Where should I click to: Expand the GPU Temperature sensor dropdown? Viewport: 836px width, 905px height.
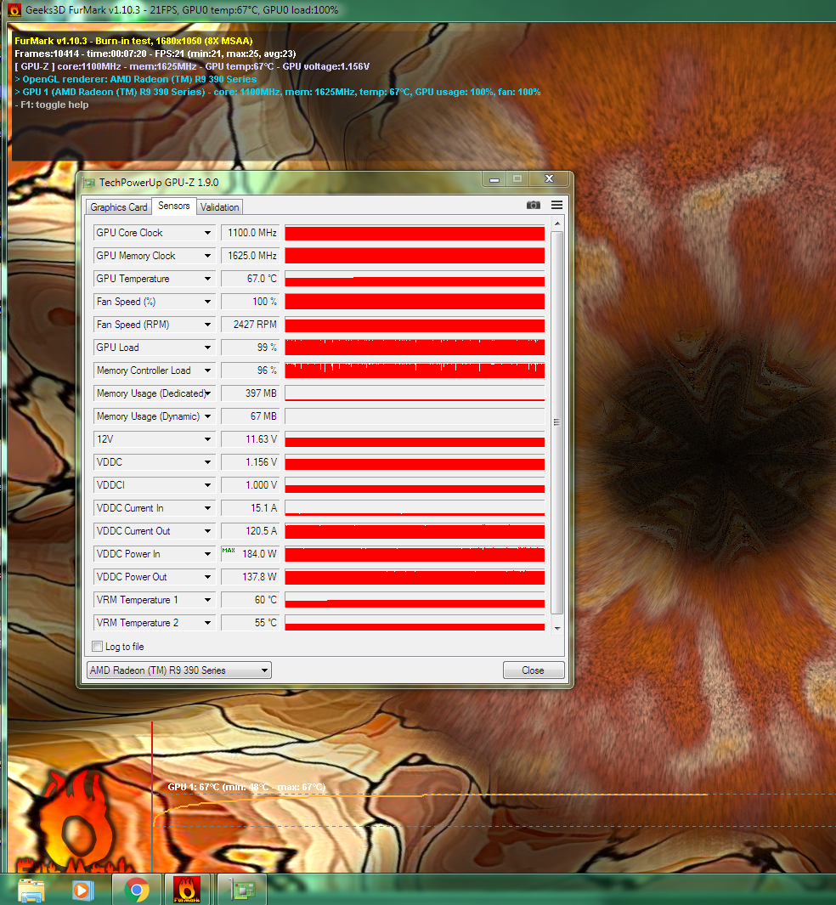(207, 279)
